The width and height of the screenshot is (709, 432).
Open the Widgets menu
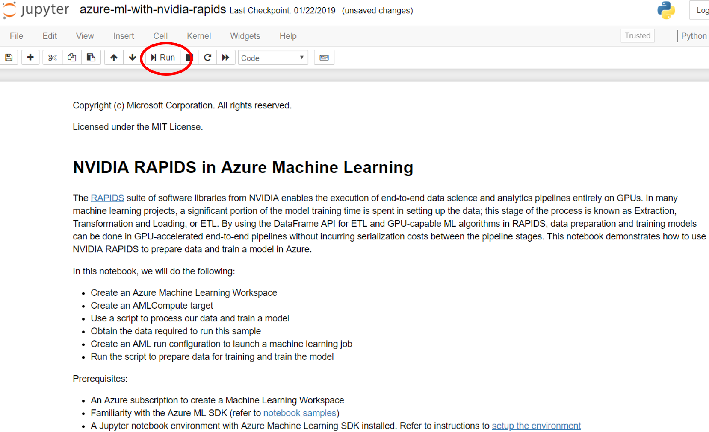pyautogui.click(x=245, y=36)
